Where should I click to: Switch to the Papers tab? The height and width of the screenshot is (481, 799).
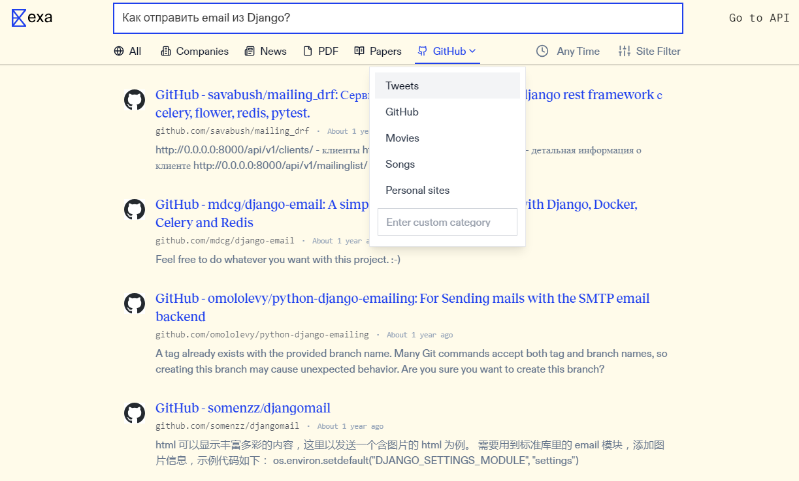click(378, 51)
